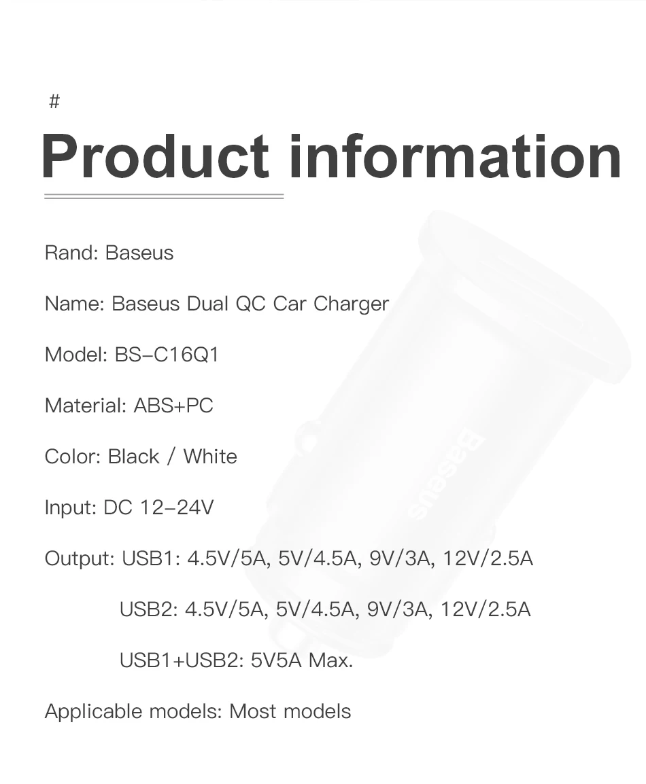Viewport: 646px width, 784px height.
Task: Click the "12V/2.5A" value in the USB1 line
Action: [488, 558]
